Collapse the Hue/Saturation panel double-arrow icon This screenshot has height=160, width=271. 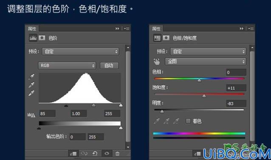click(x=242, y=28)
